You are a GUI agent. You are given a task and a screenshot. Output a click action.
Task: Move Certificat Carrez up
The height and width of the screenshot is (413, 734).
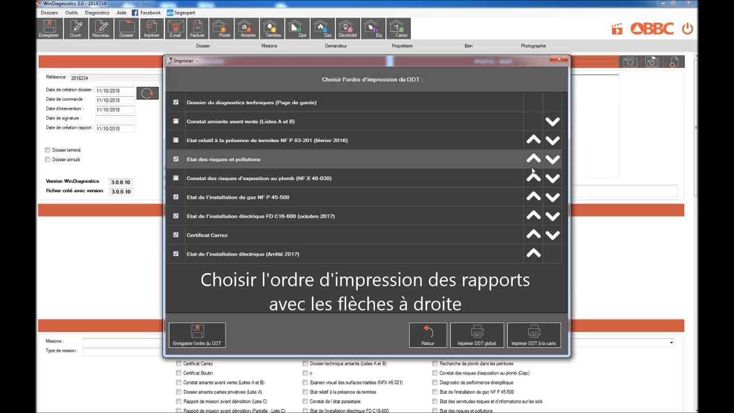tap(533, 235)
